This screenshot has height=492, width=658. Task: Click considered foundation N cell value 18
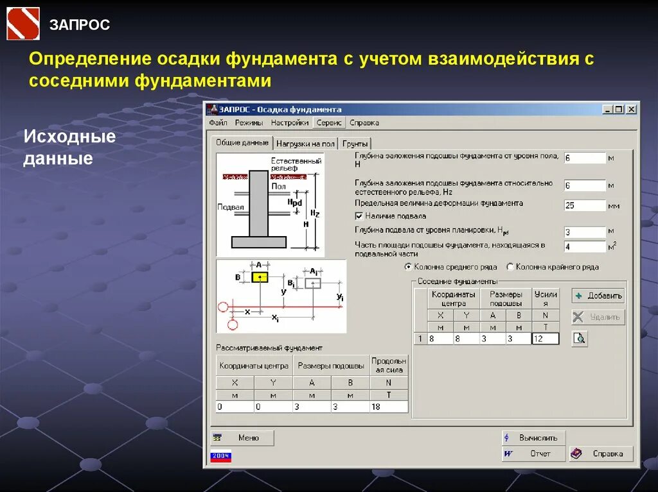point(389,407)
